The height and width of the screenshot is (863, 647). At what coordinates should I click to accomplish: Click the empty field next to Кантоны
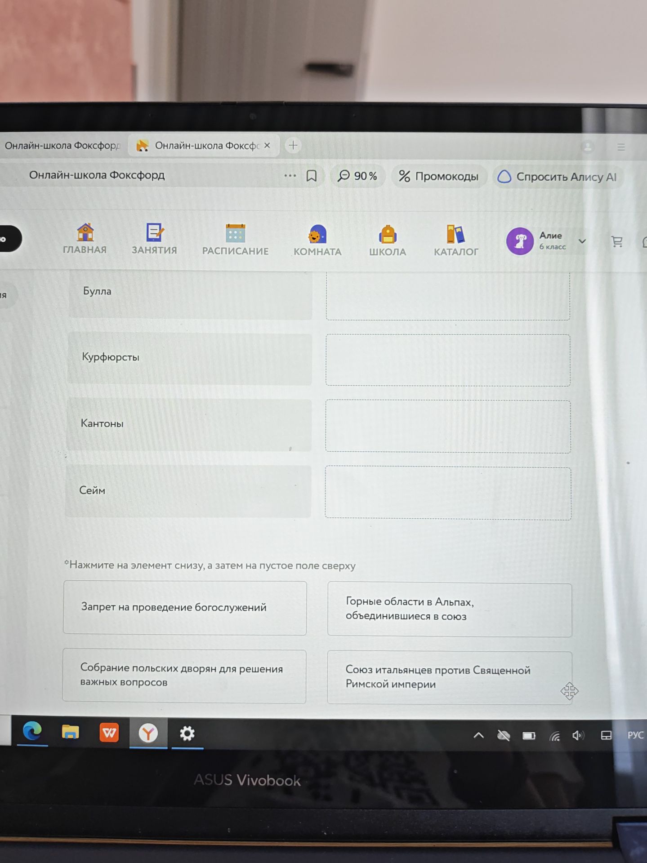pos(448,427)
